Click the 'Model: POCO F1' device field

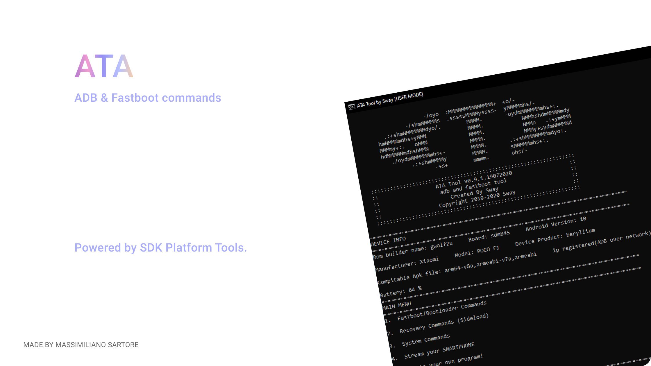coord(477,252)
